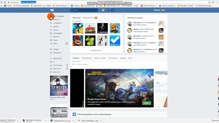Click the browser bookmark star icon
219x123 pixels.
209,2
